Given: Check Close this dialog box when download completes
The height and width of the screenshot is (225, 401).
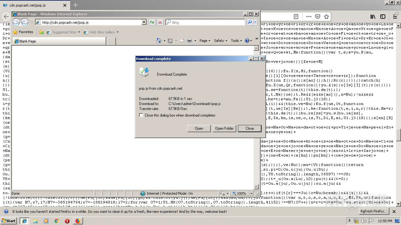Looking at the screenshot, I should click(x=141, y=115).
